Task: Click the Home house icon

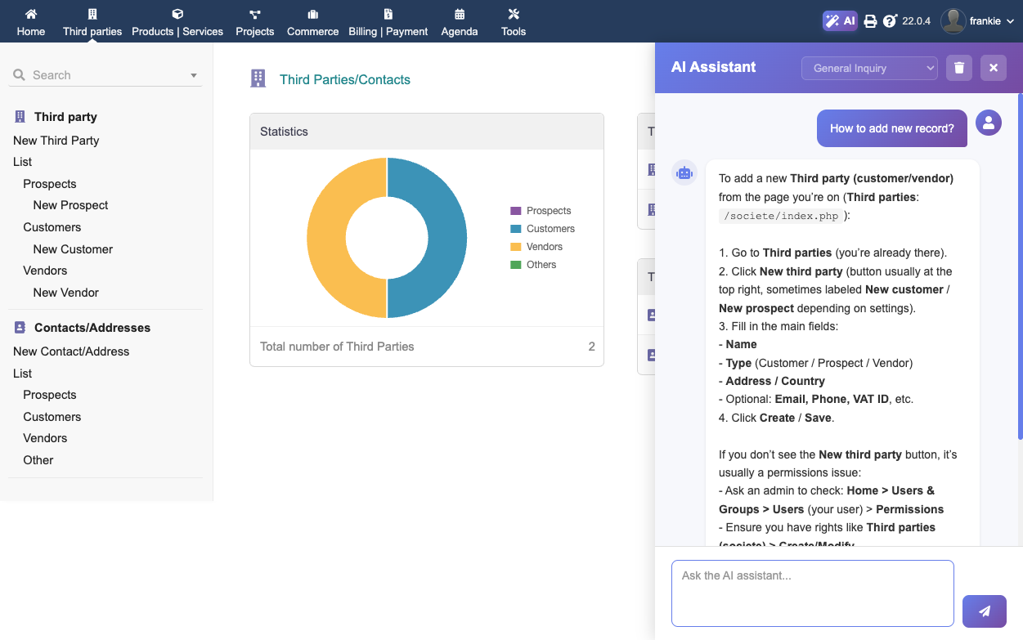Action: (x=31, y=14)
